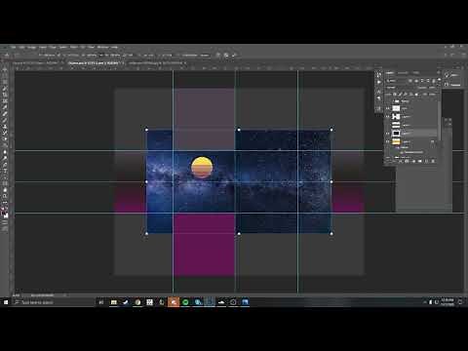This screenshot has width=468, height=351.
Task: Open File Explorer from the taskbar
Action: (x=113, y=302)
